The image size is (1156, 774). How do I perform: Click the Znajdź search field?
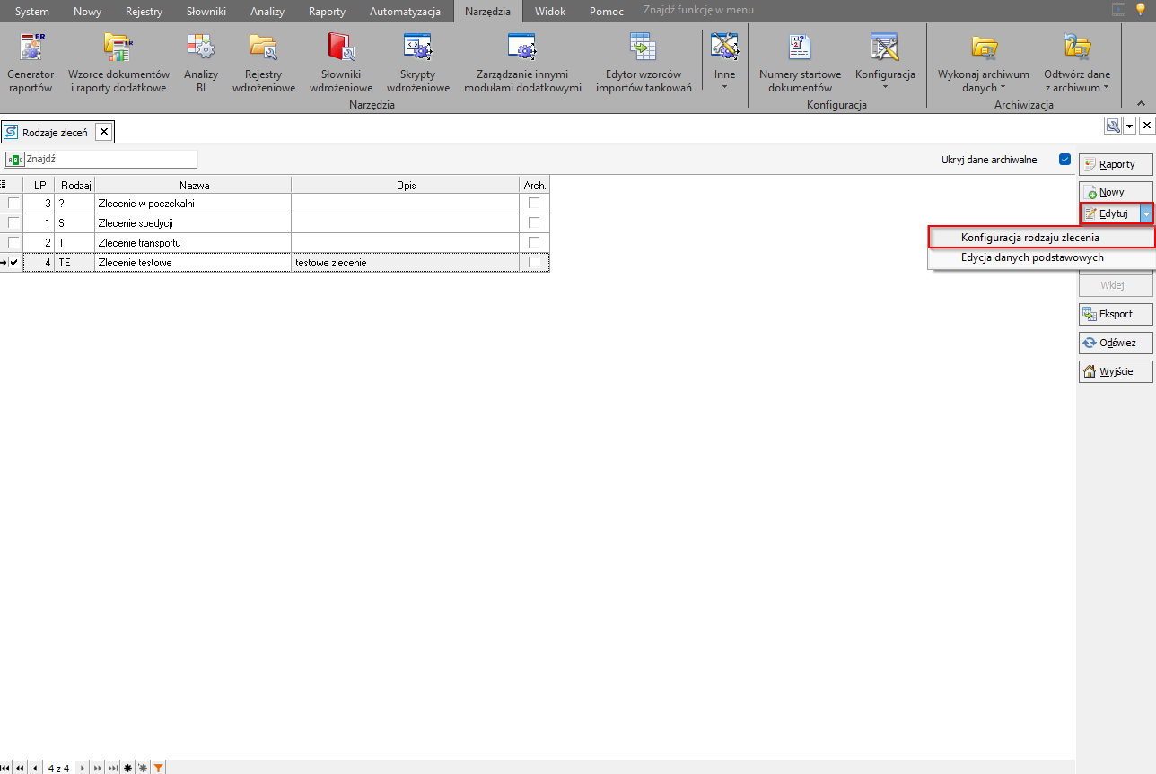click(108, 159)
